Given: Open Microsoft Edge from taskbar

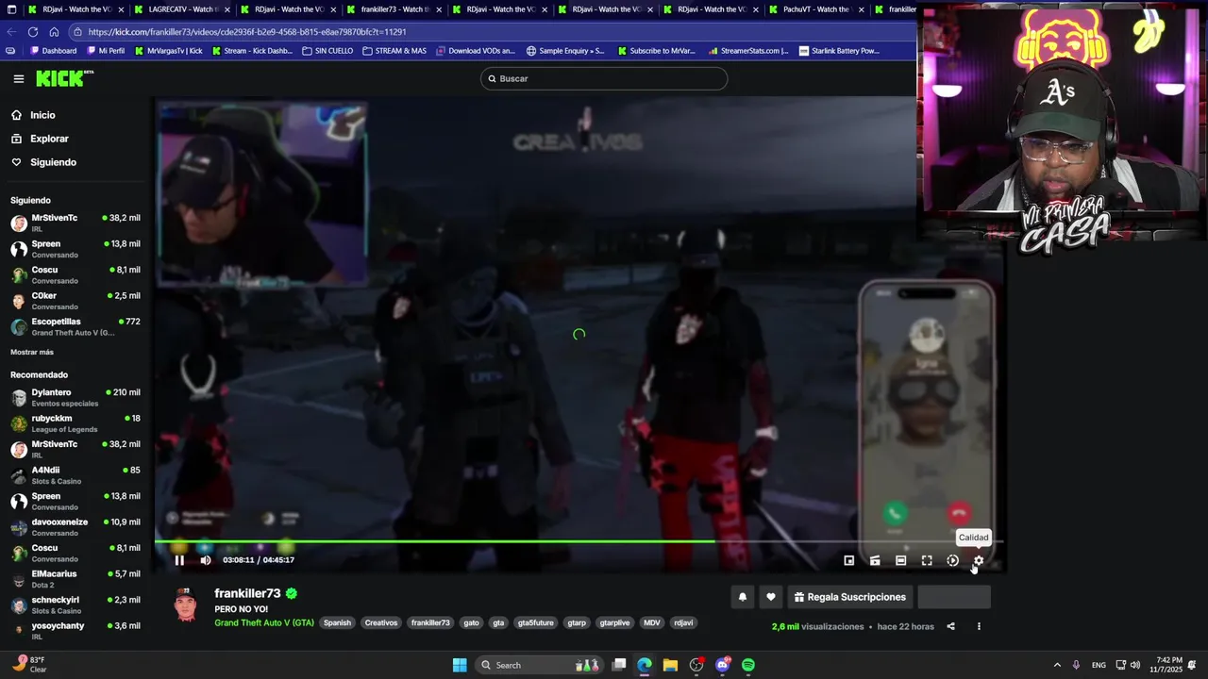Looking at the screenshot, I should click(x=645, y=665).
